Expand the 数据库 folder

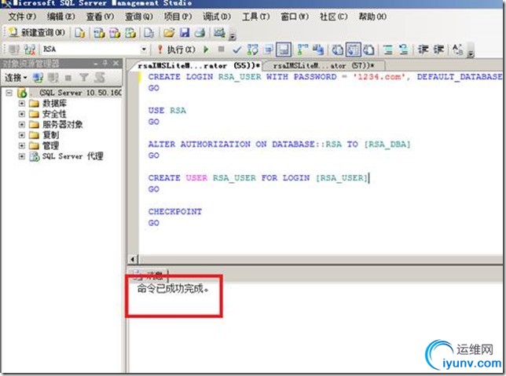coord(22,104)
